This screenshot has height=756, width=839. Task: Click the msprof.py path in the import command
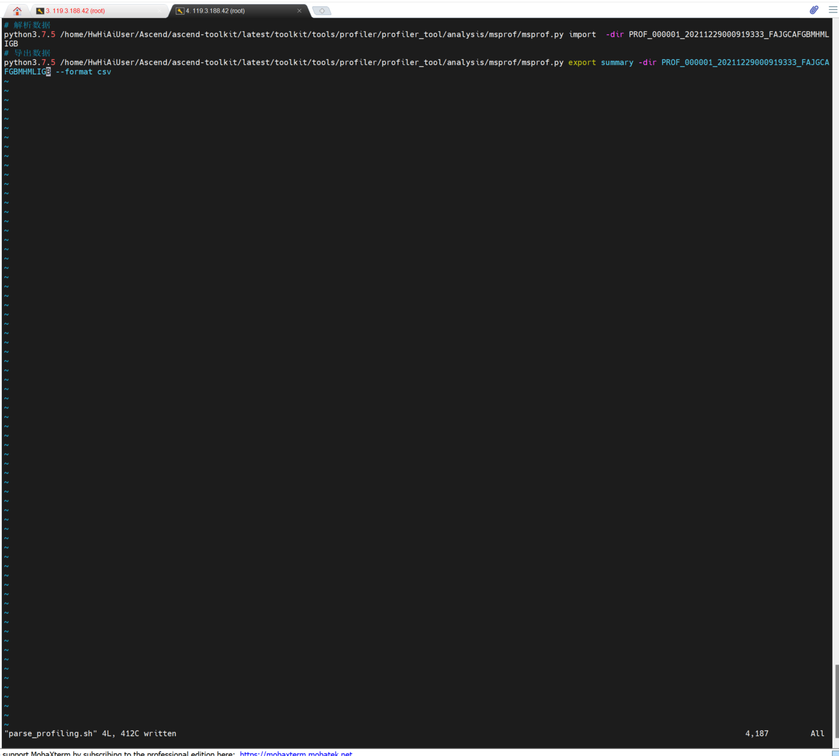tap(312, 34)
